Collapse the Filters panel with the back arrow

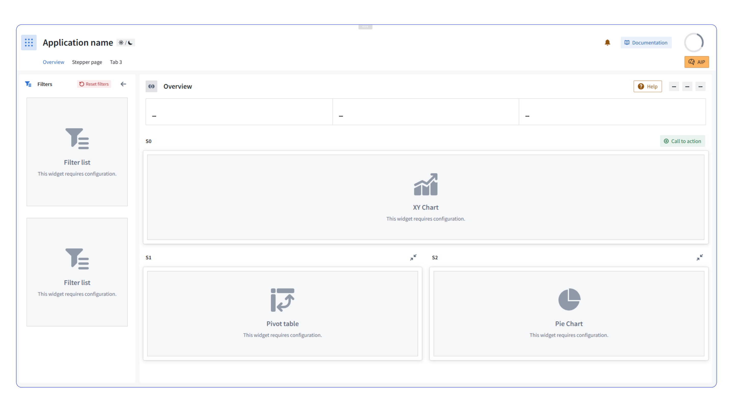pyautogui.click(x=123, y=84)
